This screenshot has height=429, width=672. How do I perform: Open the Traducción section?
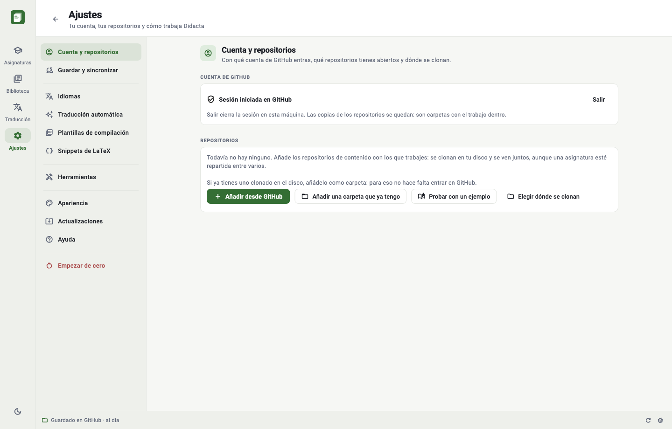(18, 112)
